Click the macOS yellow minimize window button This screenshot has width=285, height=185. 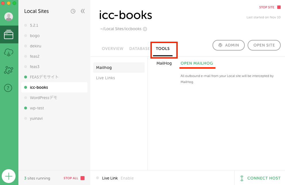click(x=9, y=3)
